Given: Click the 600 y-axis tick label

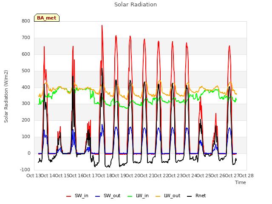Looking at the screenshot, I should (x=26, y=54).
